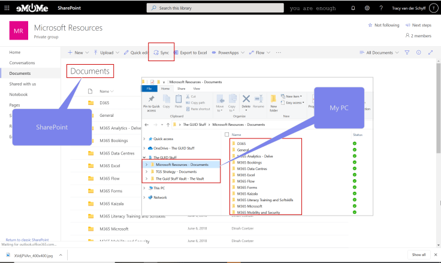Switch to the Share tab in Explorer
This screenshot has width=441, height=263.
tap(180, 88)
